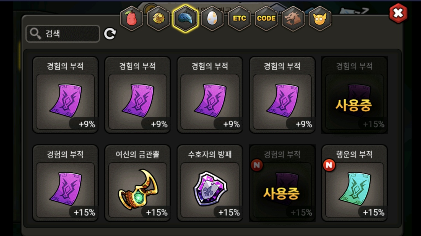Select the gold nugget category tab
Viewport: 421px width, 236px height.
point(158,19)
